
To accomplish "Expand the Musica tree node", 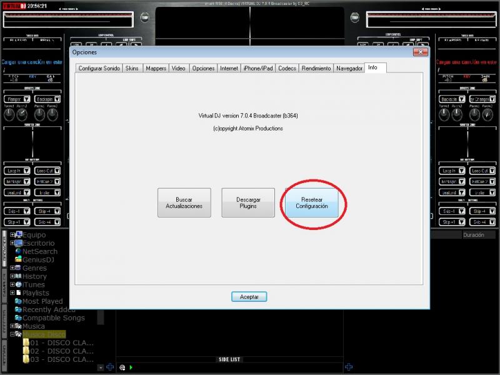I will [x=12, y=326].
